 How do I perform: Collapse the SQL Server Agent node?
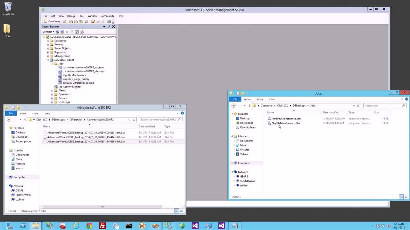[48, 60]
